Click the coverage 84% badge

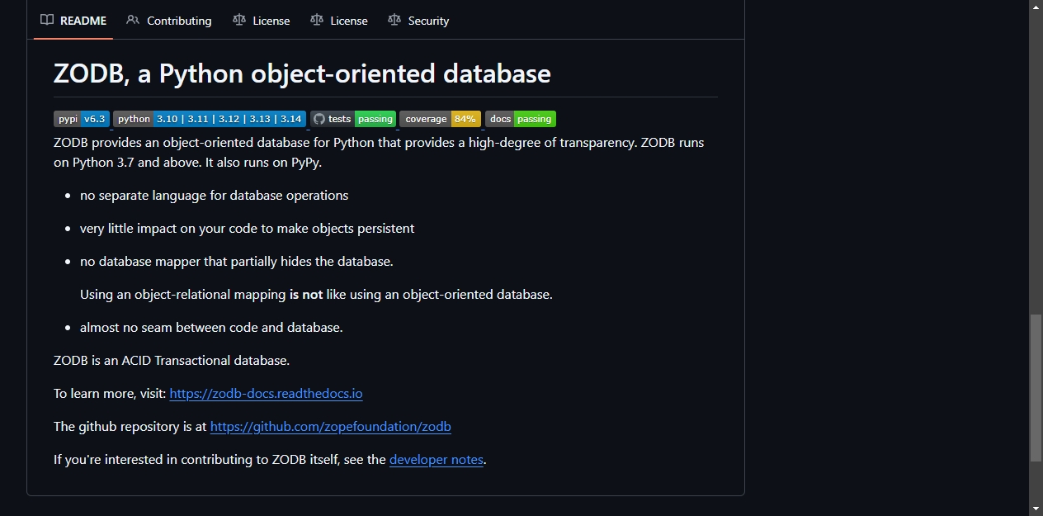coord(441,119)
